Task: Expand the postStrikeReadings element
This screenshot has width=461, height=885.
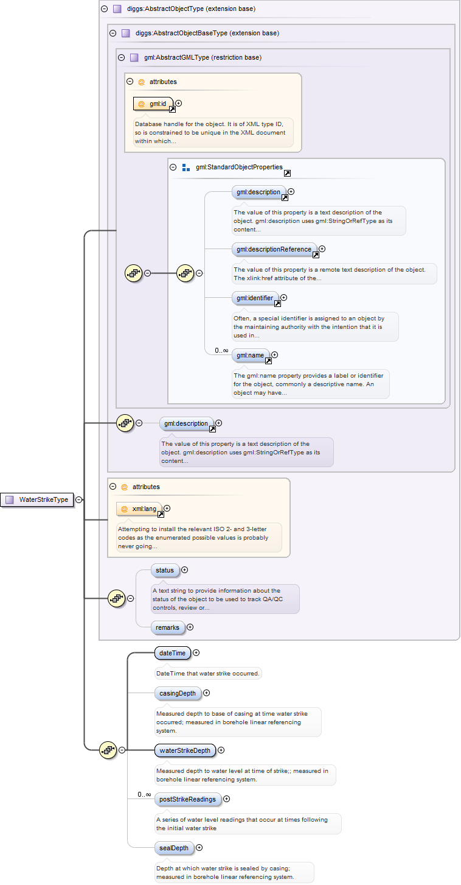Action: pos(226,799)
